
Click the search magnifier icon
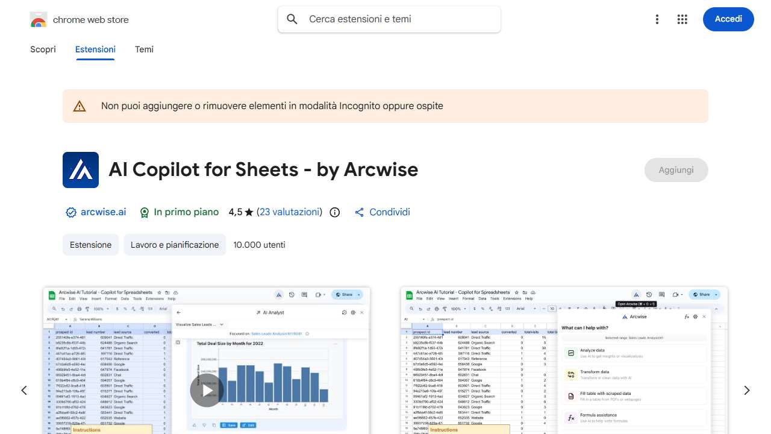(x=292, y=19)
